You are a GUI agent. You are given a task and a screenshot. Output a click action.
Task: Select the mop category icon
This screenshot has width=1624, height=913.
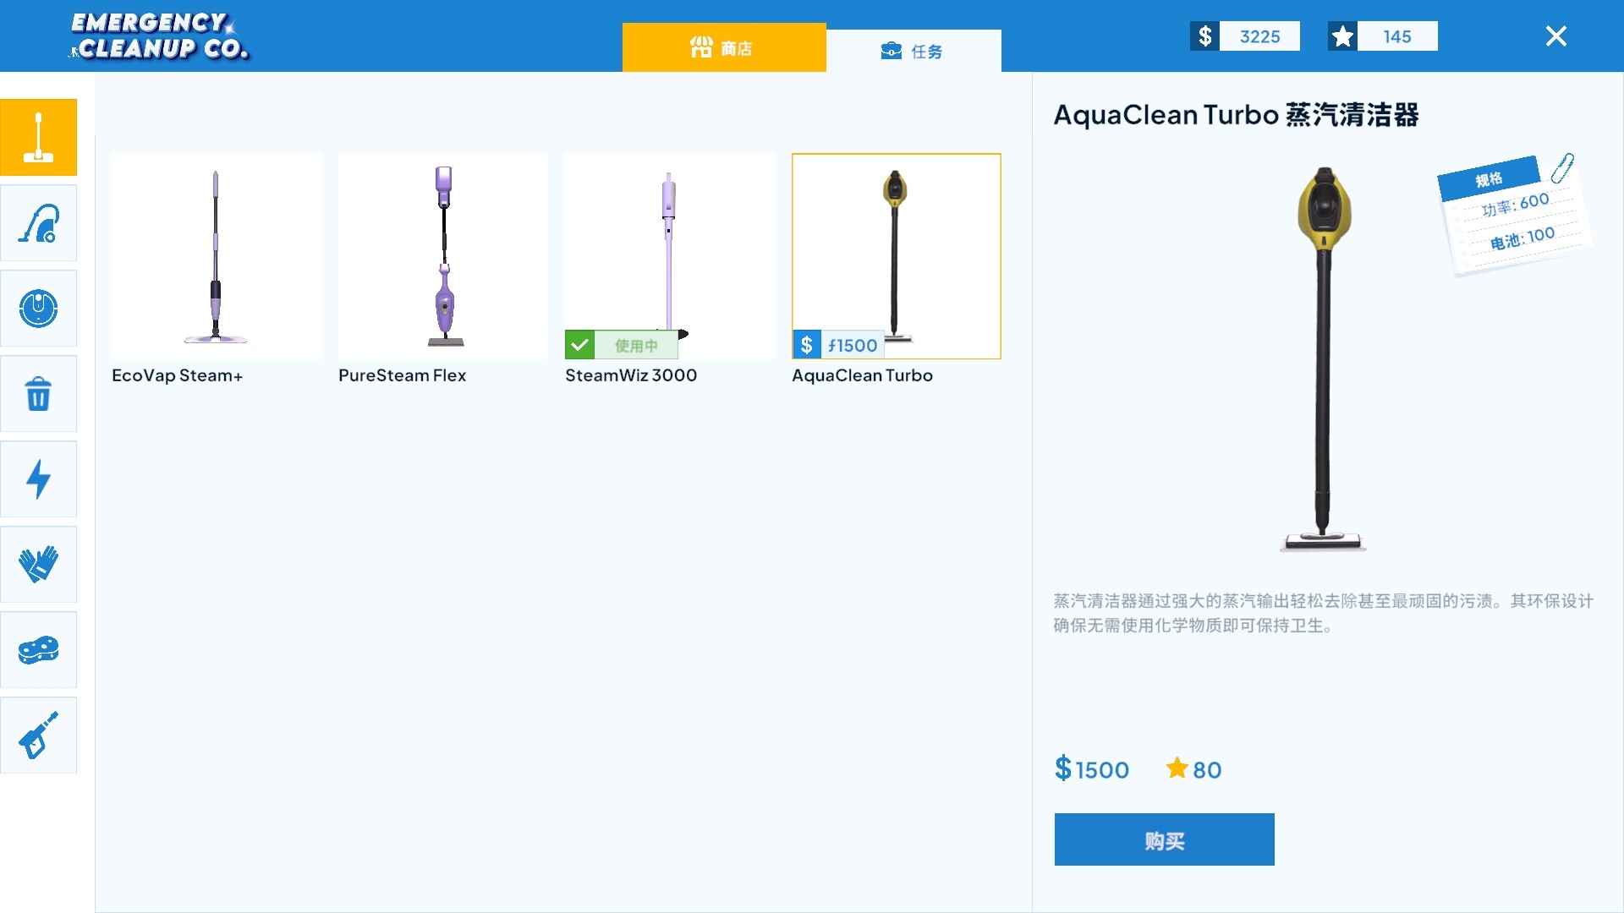[x=38, y=137]
